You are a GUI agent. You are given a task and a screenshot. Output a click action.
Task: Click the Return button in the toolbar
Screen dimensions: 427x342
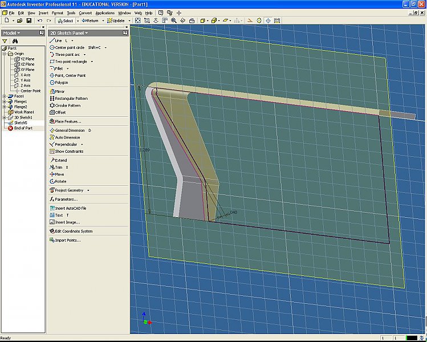(x=91, y=21)
